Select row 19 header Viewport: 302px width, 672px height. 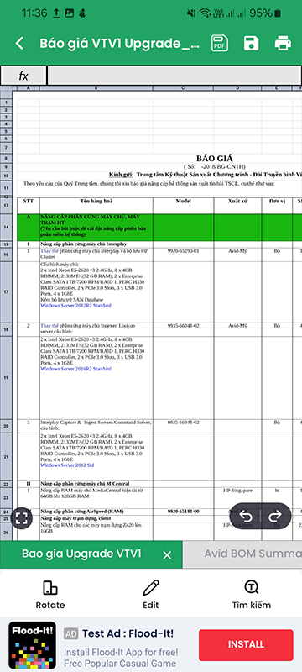6,377
